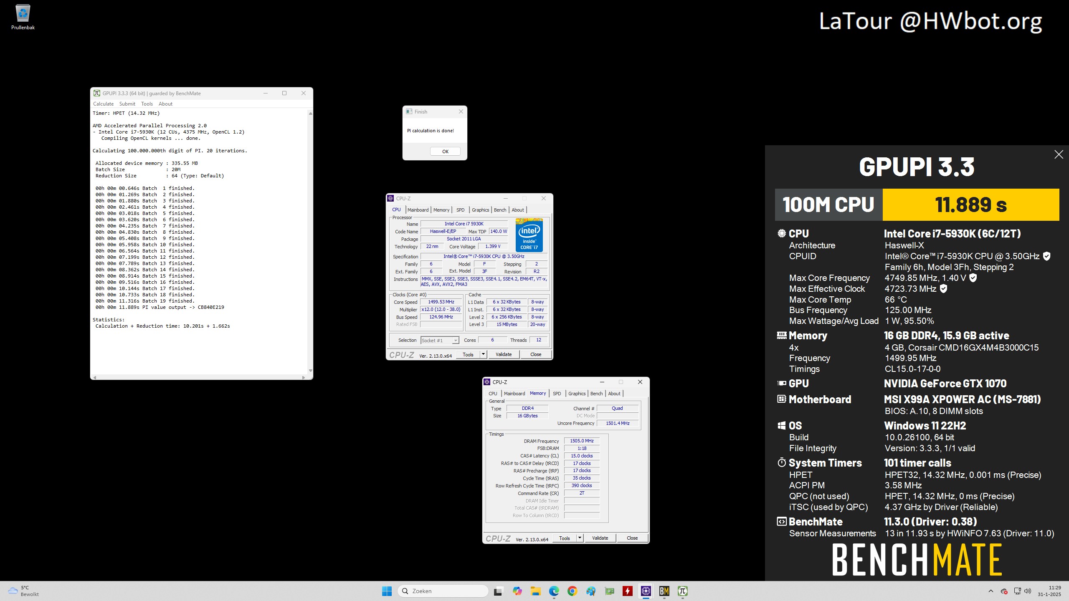The width and height of the screenshot is (1069, 601).
Task: Switch to GPUPI via pi taskbar icon
Action: pyautogui.click(x=682, y=591)
